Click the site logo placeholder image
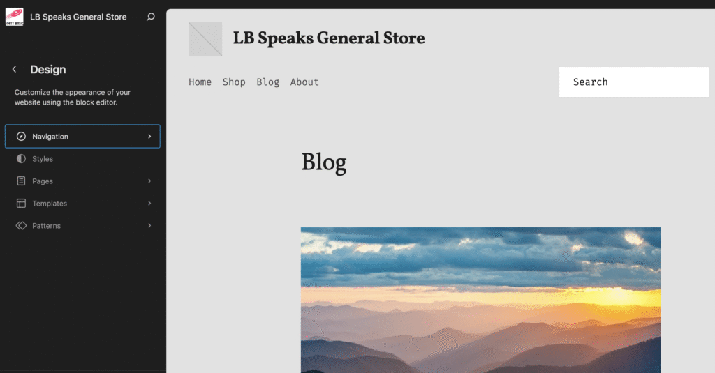Viewport: 715px width, 373px height. click(x=205, y=39)
